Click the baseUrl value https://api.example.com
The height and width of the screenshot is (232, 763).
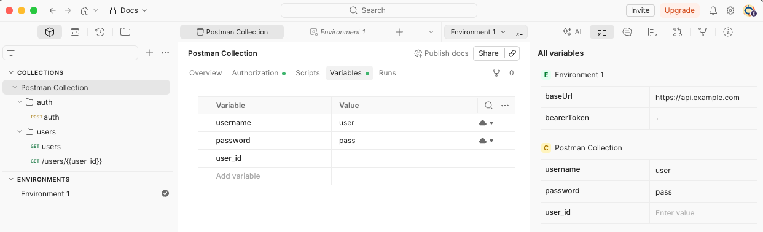coord(697,98)
